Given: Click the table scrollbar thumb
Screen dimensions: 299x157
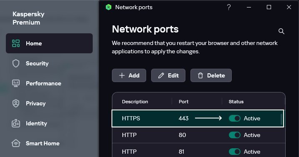Looking at the screenshot, I should point(281,120).
